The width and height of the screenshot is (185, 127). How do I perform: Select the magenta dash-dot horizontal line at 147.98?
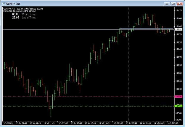pos(89,97)
